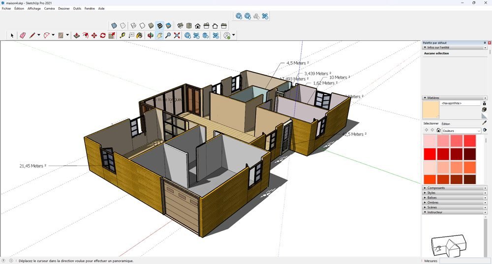Image resolution: width=492 pixels, height=264 pixels.
Task: Toggle X-ray face style
Action: [x=114, y=26]
